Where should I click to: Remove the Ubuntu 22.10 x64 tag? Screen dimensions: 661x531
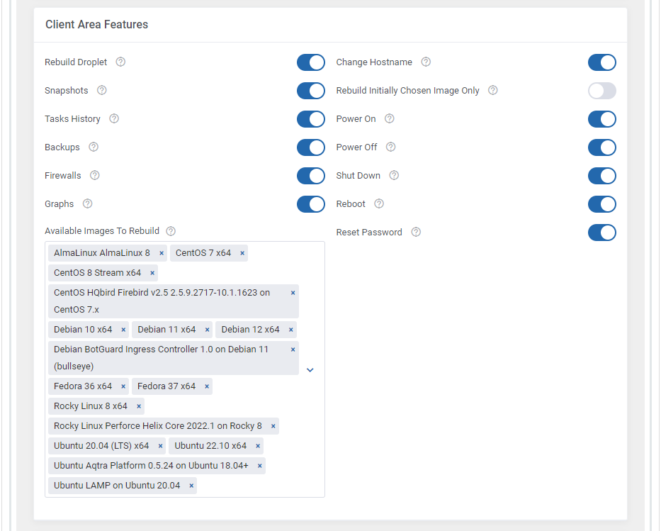tap(258, 446)
